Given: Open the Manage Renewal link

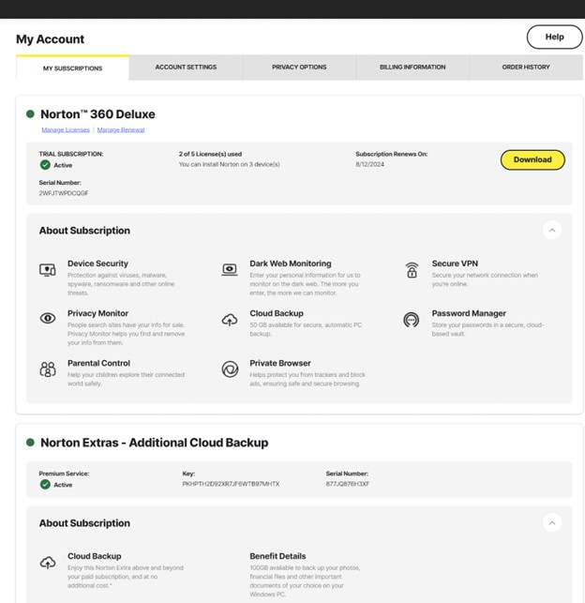Looking at the screenshot, I should click(121, 130).
